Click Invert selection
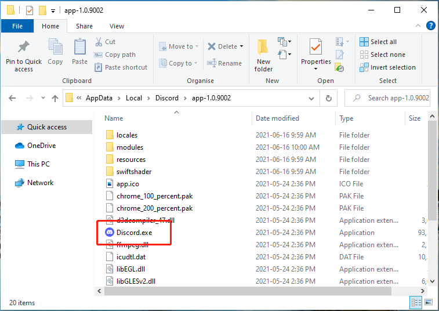Viewport: 439px width, 311px height. pyautogui.click(x=387, y=67)
